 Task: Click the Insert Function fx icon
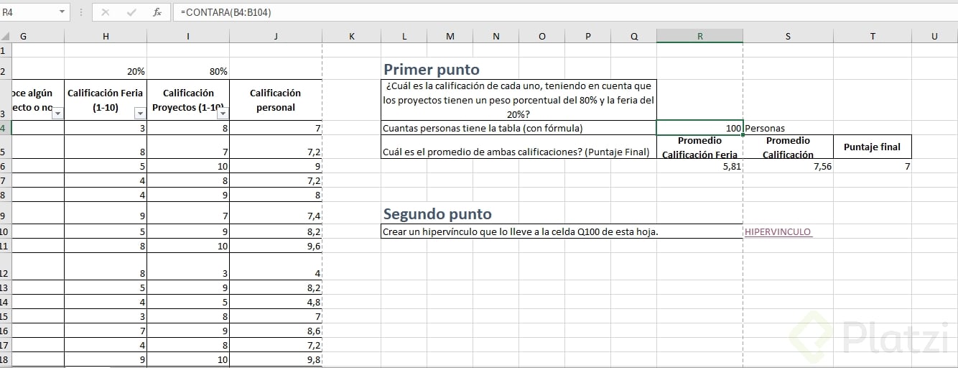[157, 12]
